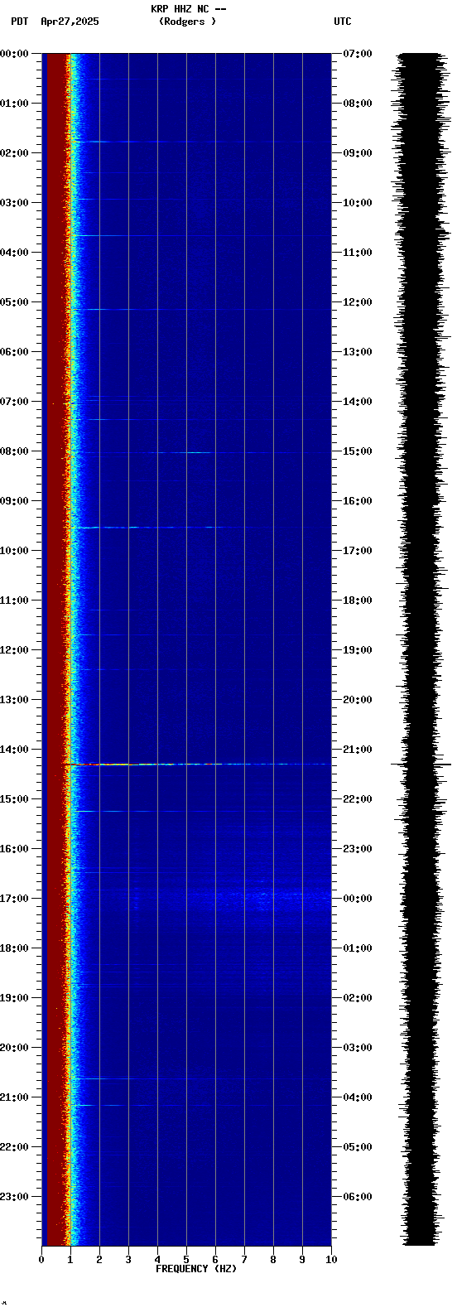Viewport: 457px width, 1312px height.
Task: Click the dark red low-frequency band
Action: pos(56,649)
